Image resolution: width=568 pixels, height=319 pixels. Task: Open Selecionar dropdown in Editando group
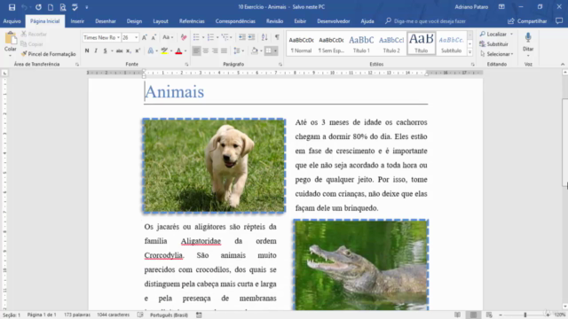[x=497, y=54]
